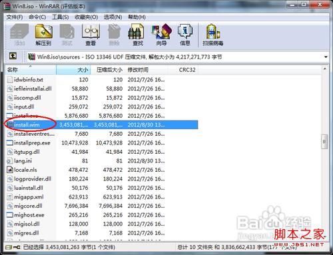Select the installeventres file name
The width and height of the screenshot is (333, 255).
point(34,134)
